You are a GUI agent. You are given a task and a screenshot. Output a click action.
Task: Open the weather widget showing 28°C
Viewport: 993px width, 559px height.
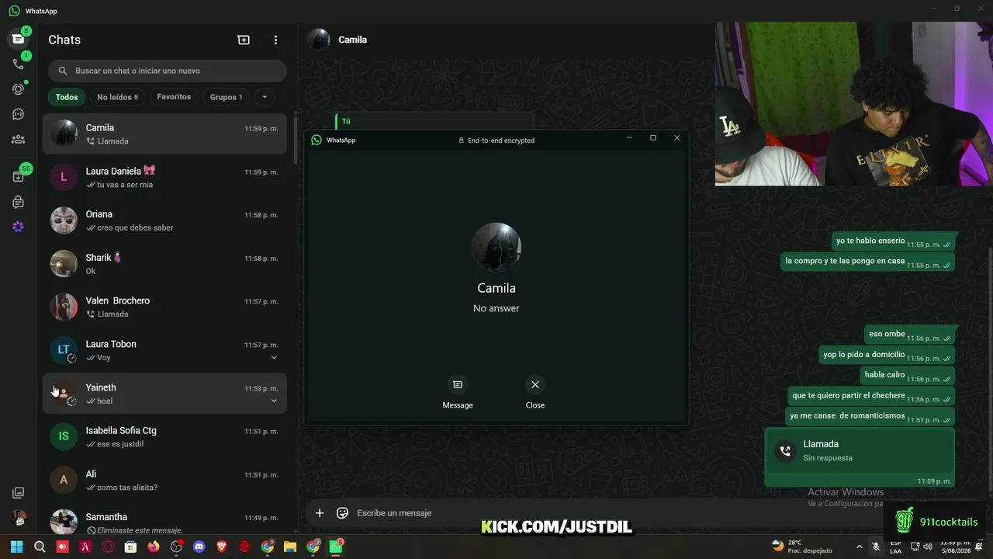[x=801, y=547]
